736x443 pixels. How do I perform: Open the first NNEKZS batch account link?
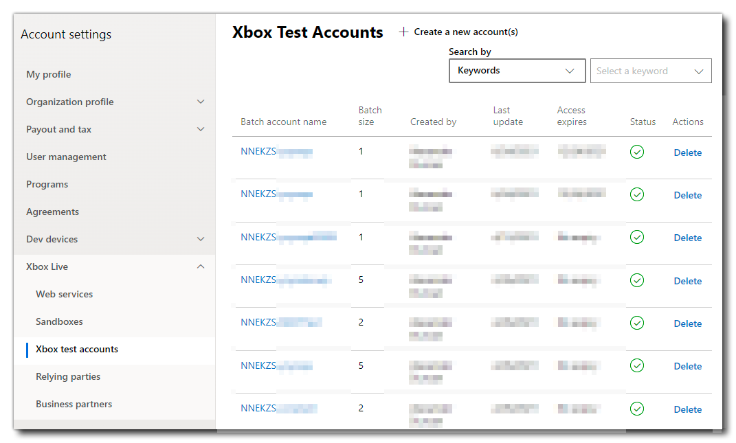(276, 152)
